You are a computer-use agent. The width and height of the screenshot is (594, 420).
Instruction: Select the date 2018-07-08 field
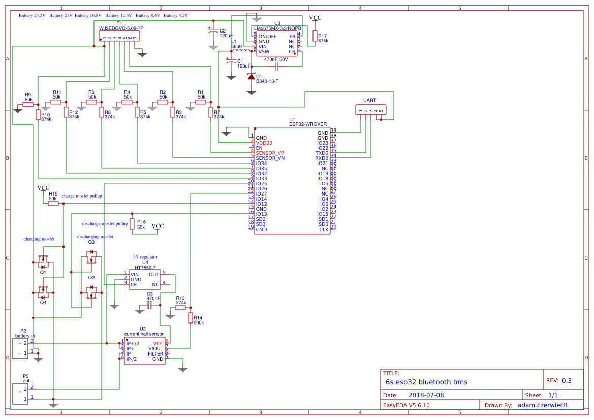pyautogui.click(x=426, y=395)
